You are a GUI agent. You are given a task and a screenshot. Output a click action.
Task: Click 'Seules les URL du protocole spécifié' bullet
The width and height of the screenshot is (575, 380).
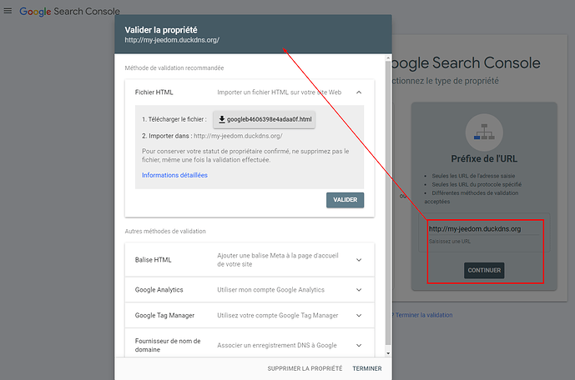[477, 184]
